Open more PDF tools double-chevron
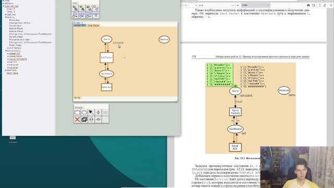The image size is (334, 188). pyautogui.click(x=331, y=5)
